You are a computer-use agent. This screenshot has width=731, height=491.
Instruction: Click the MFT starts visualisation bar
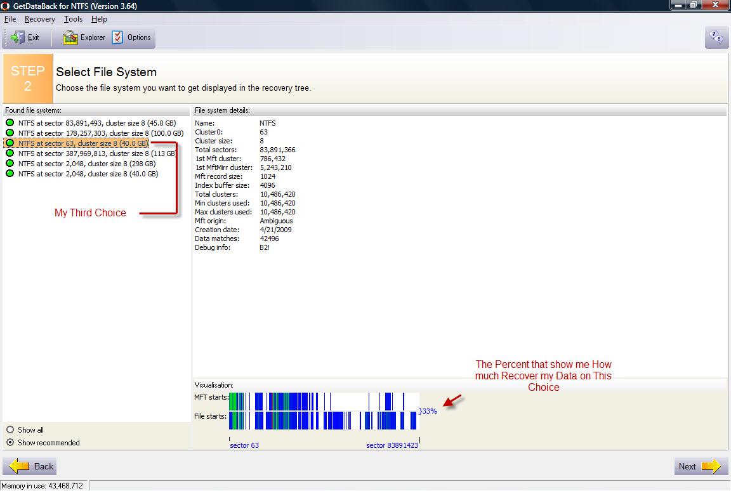(x=324, y=402)
